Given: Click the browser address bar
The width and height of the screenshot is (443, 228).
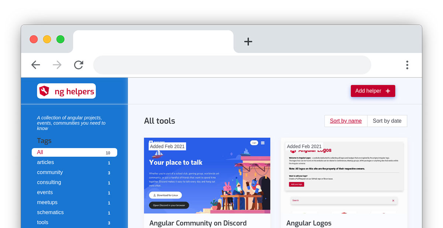Looking at the screenshot, I should tap(232, 65).
